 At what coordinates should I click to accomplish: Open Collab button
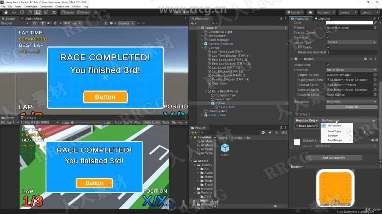[x=295, y=12]
